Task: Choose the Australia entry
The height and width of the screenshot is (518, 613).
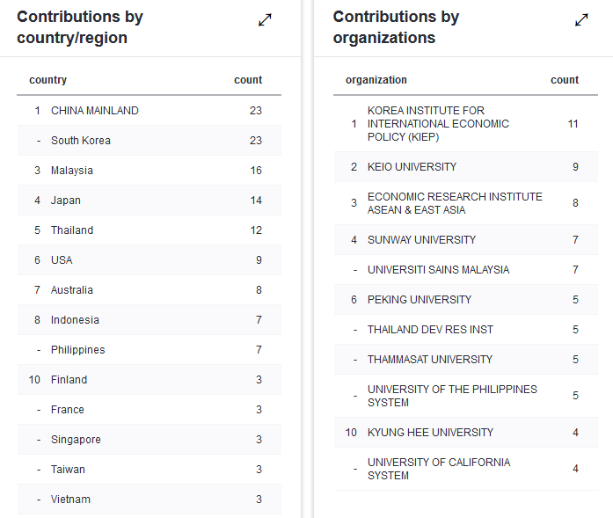Action: pyautogui.click(x=149, y=290)
